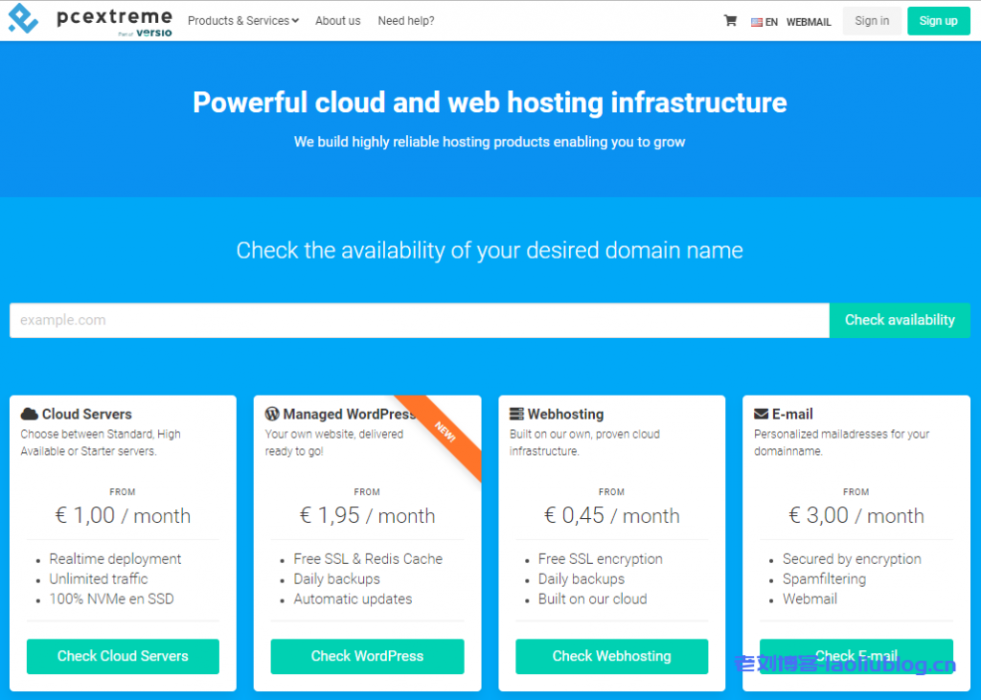981x700 pixels.
Task: Open the shopping cart icon
Action: coord(730,21)
